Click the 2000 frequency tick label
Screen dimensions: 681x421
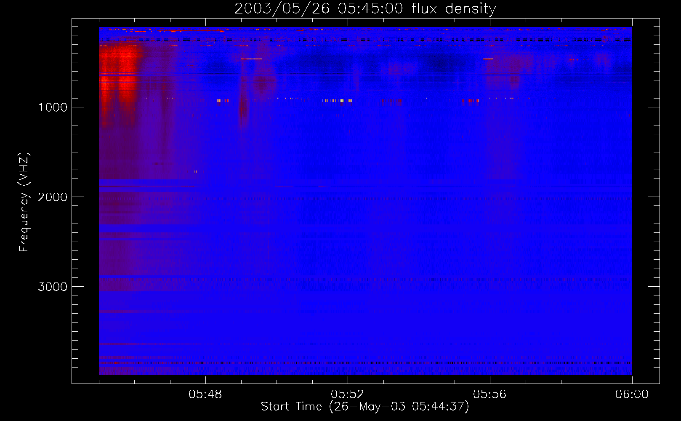pyautogui.click(x=53, y=197)
